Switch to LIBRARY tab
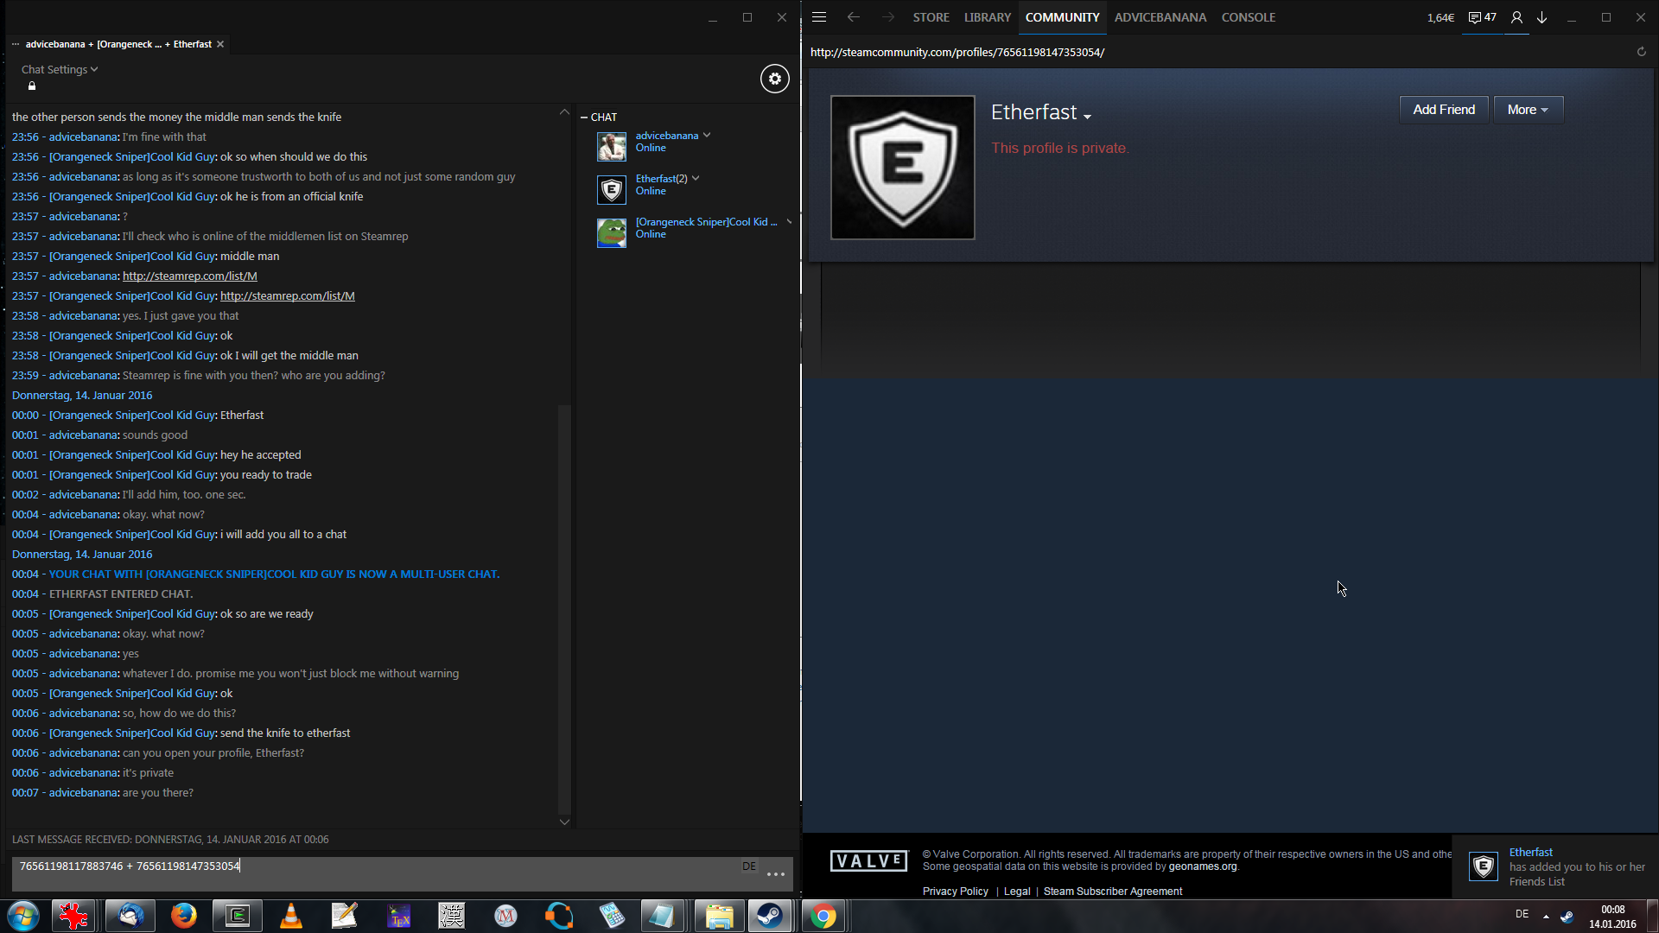This screenshot has width=1659, height=933. click(x=987, y=17)
